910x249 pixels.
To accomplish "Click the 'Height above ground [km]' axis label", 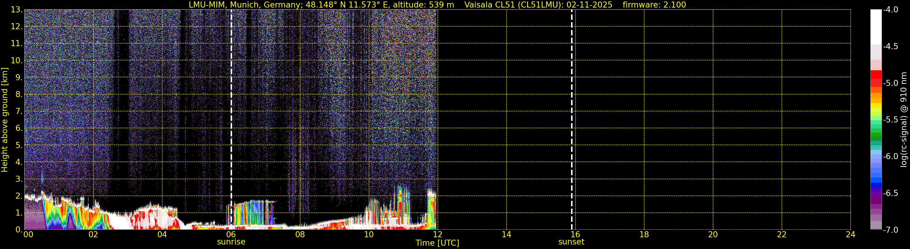I will [x=5, y=120].
